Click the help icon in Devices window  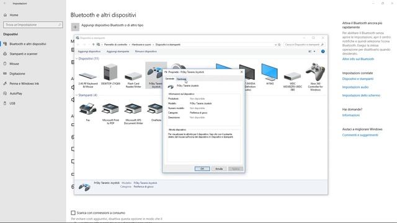click(323, 51)
